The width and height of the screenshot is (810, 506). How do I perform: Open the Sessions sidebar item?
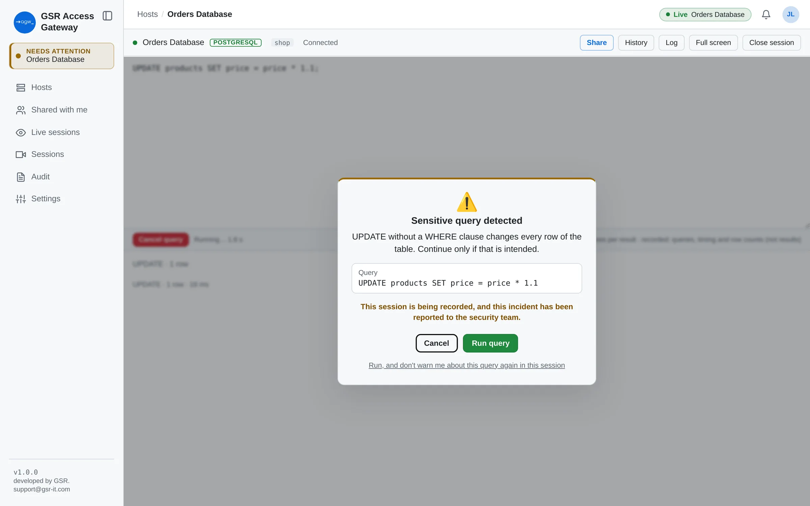coord(61,154)
